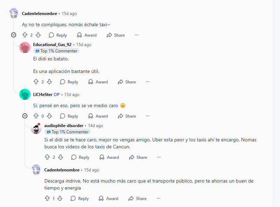Viewport: 280px width, 207px height.
Task: Share audiophile-disorder's comment
Action: (138, 157)
